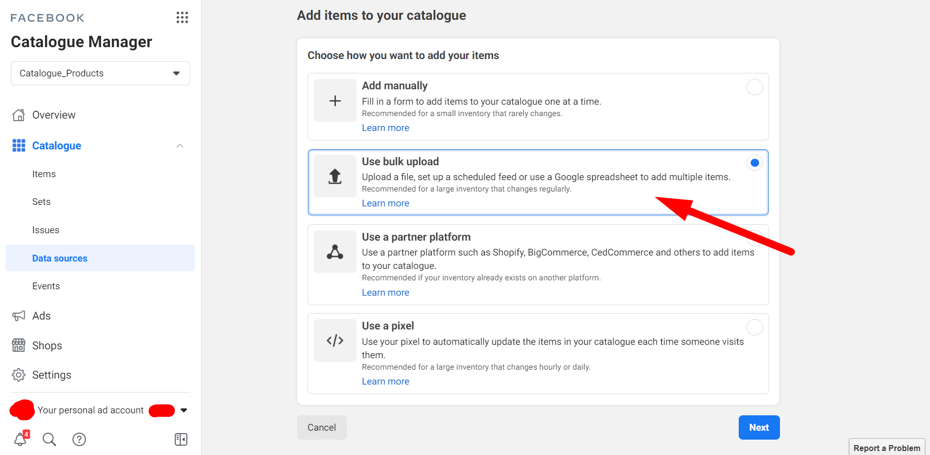Select the Overview home icon
Screen dimensions: 930x455
[18, 115]
